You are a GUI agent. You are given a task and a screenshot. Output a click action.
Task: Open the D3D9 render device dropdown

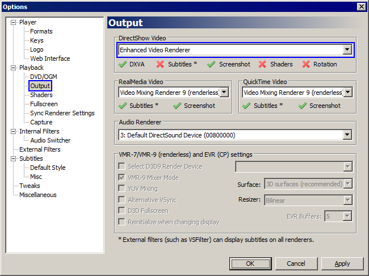click(347, 167)
